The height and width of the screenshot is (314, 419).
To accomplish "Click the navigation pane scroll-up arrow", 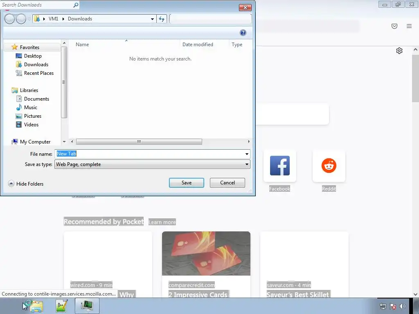I will pyautogui.click(x=64, y=43).
